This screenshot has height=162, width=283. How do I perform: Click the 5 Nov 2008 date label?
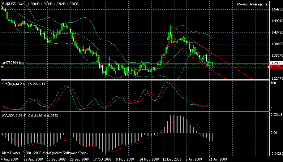pyautogui.click(x=125, y=159)
